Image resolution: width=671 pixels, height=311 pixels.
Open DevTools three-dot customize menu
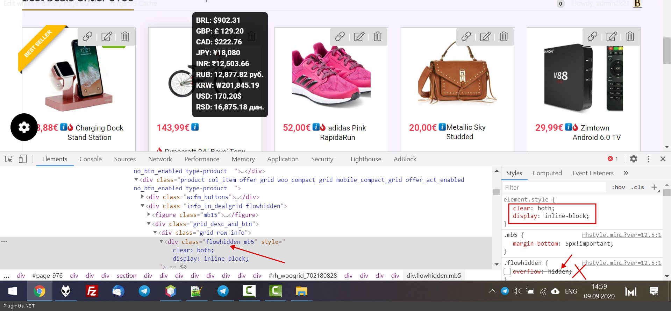click(648, 159)
